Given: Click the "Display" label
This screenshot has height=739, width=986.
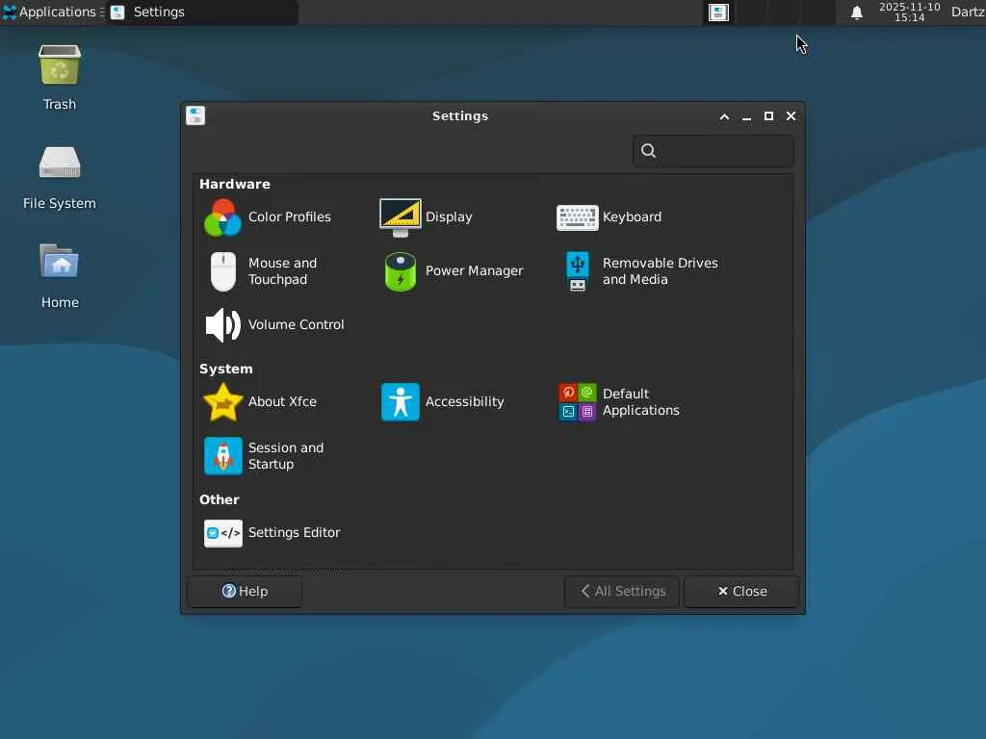Looking at the screenshot, I should (449, 217).
